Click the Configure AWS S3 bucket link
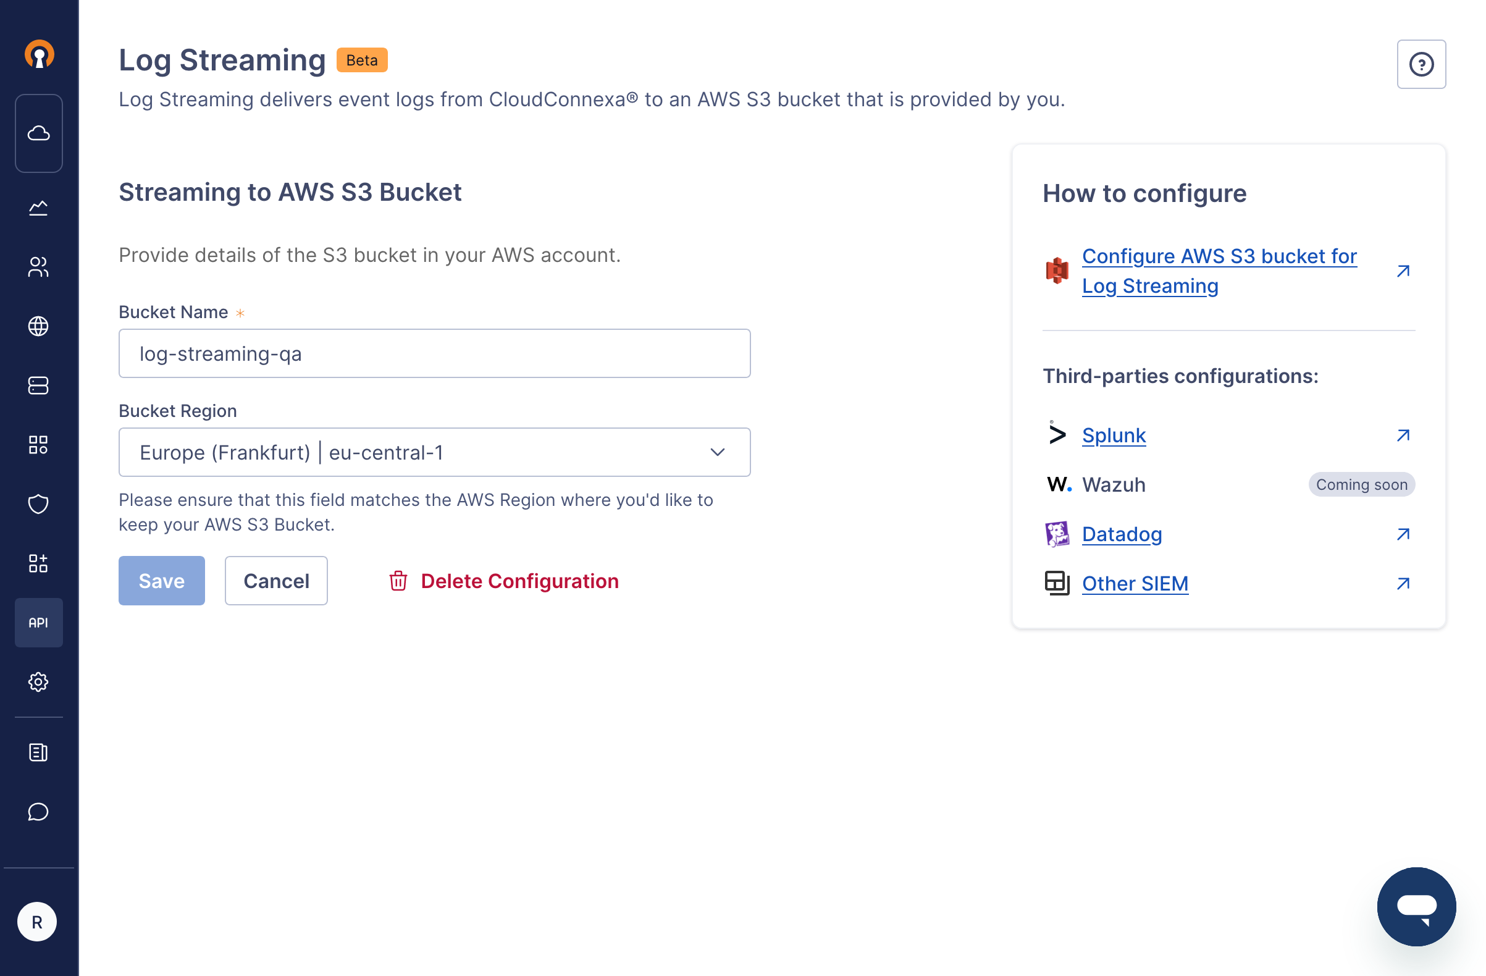 [x=1218, y=270]
